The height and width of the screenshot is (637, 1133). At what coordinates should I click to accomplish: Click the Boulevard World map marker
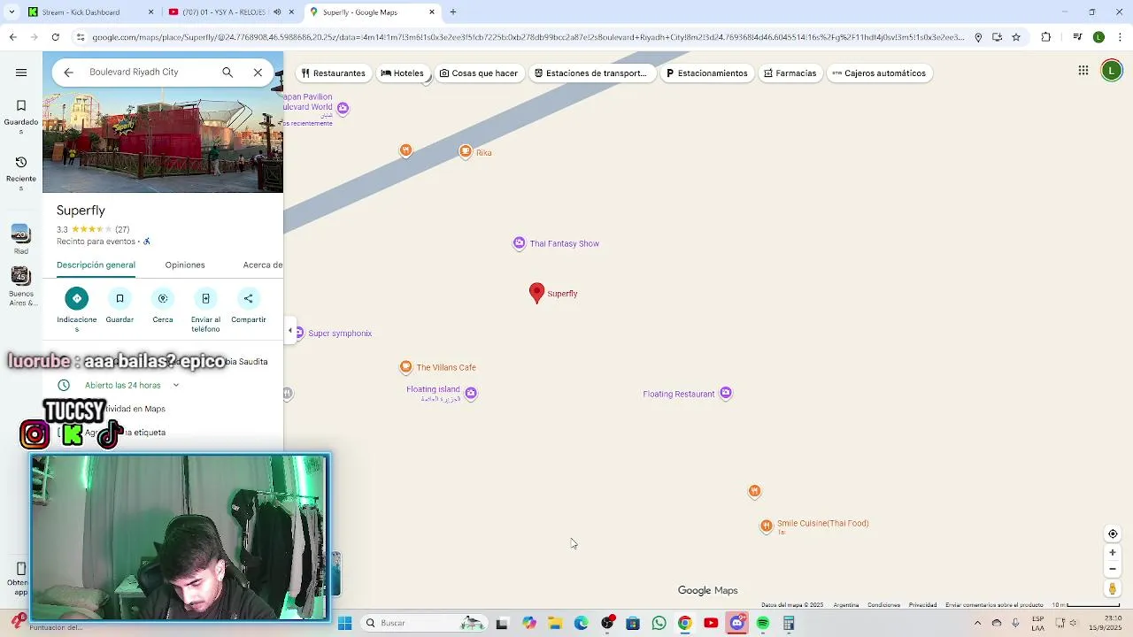tap(343, 108)
